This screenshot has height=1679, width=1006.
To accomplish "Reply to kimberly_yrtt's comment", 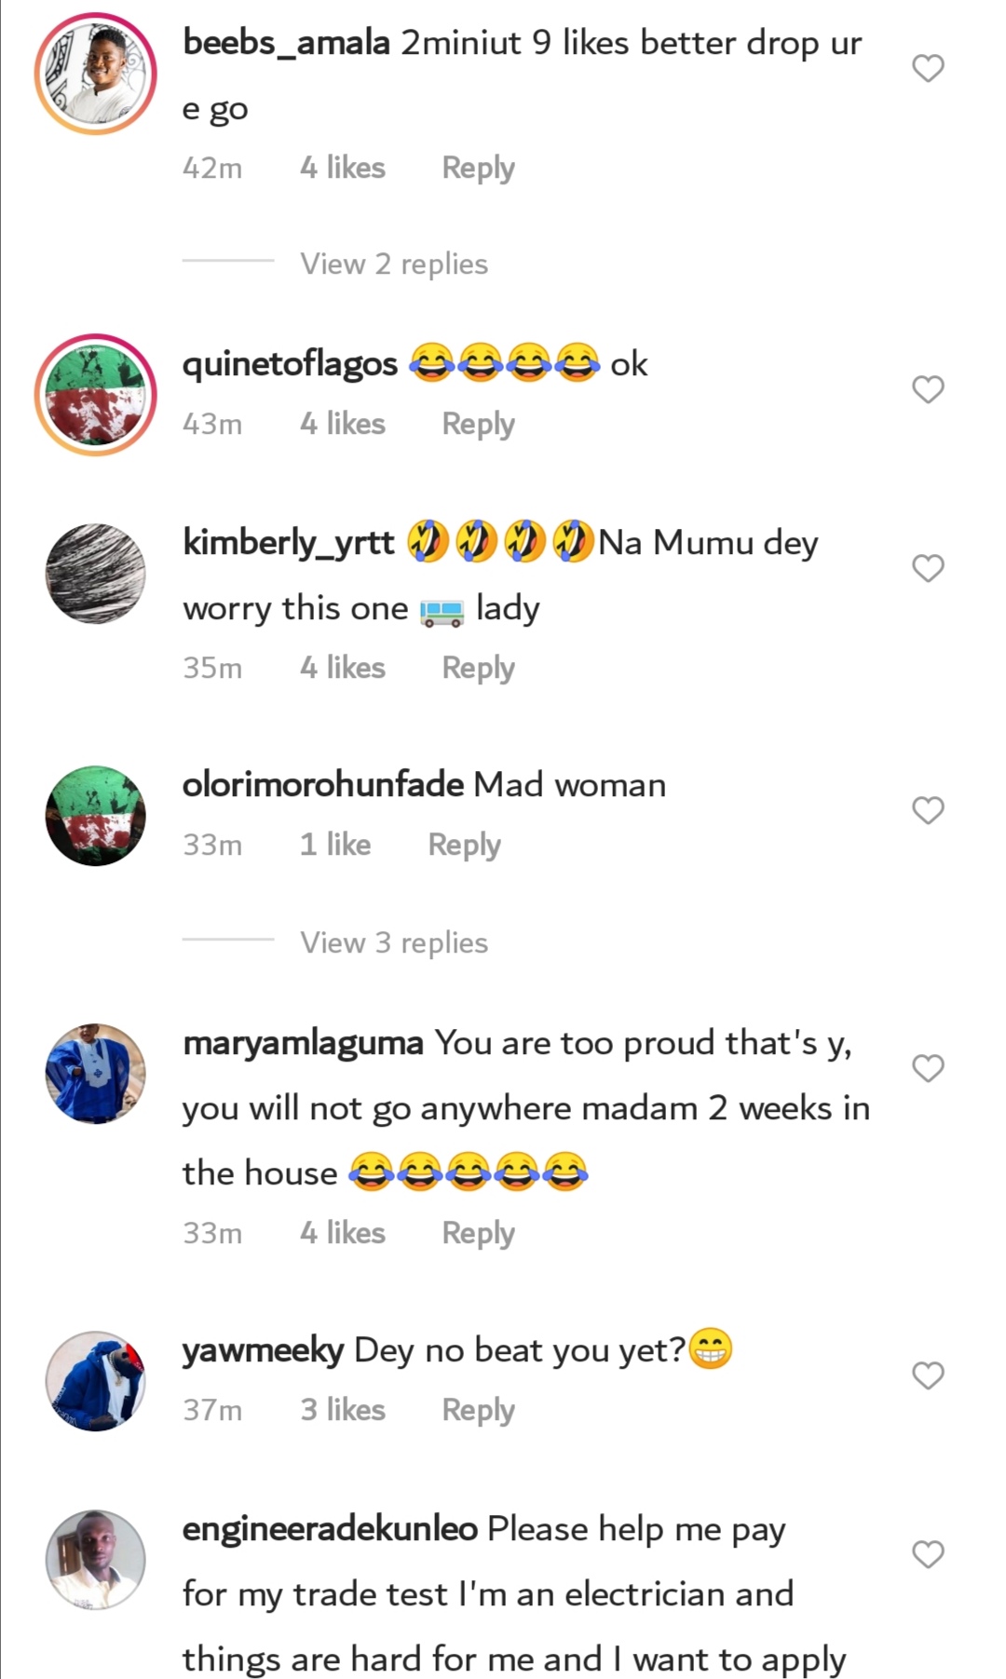I will [x=478, y=668].
